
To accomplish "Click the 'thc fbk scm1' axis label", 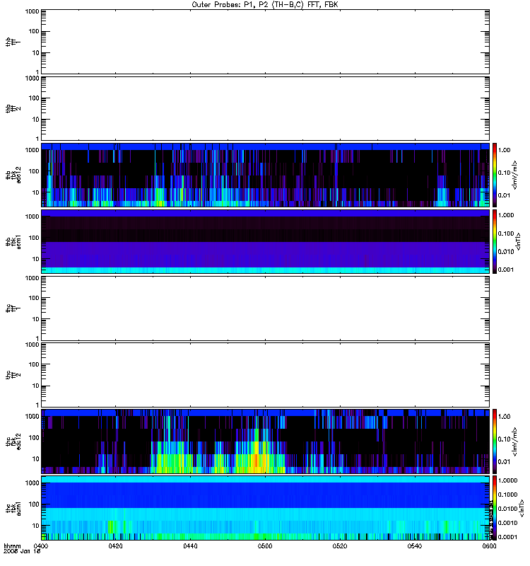I will coord(13,508).
